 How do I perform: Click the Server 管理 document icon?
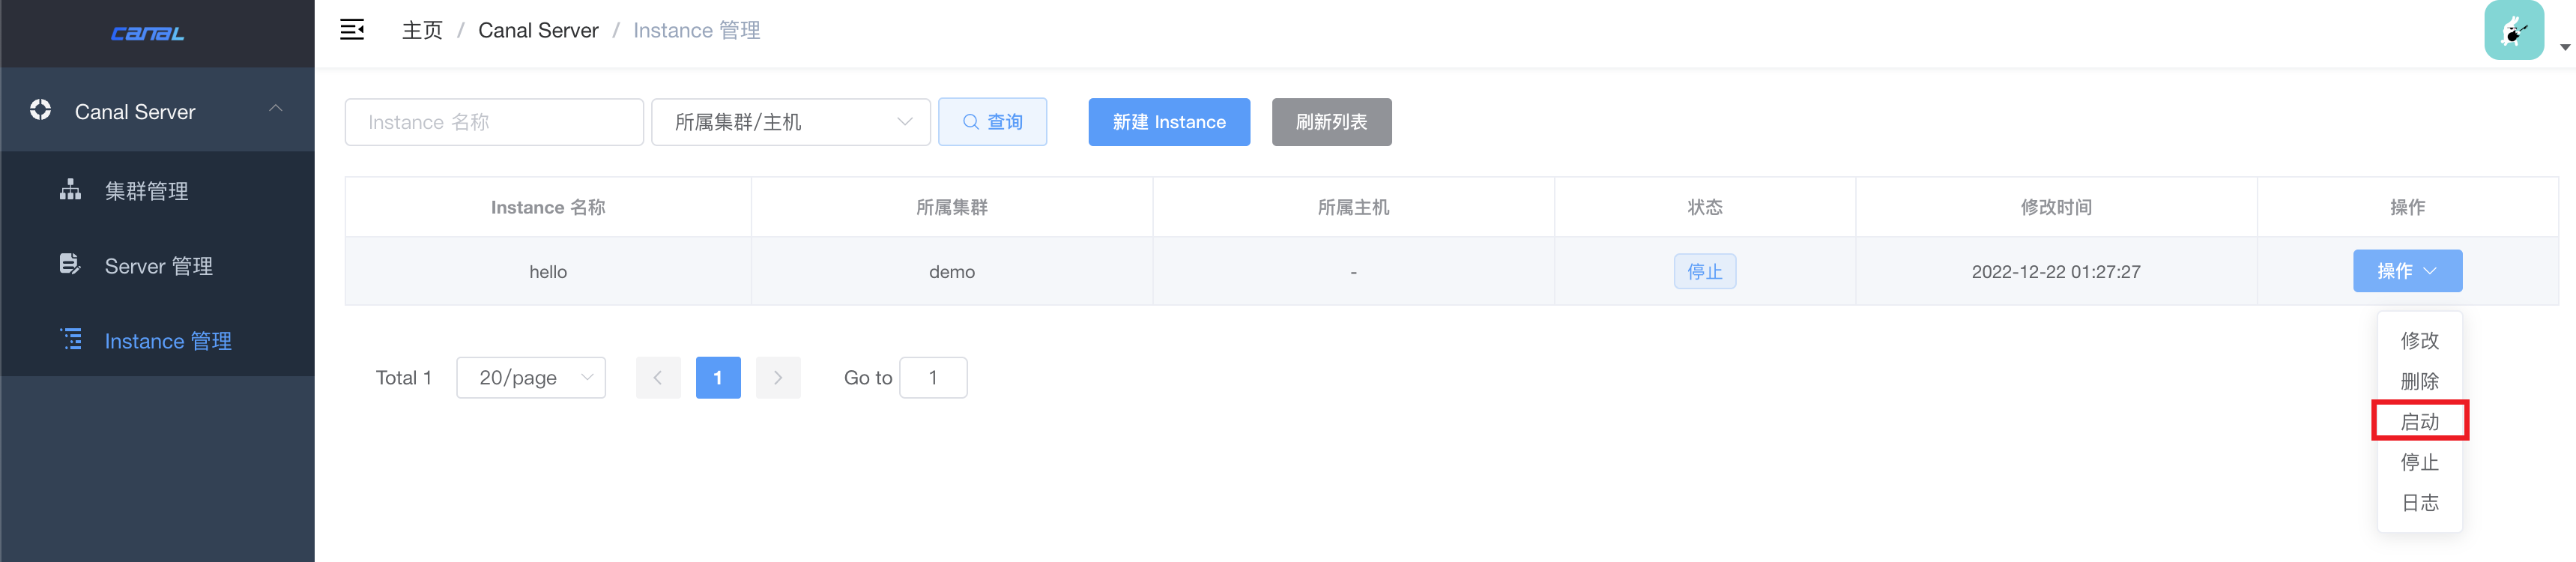(x=70, y=265)
